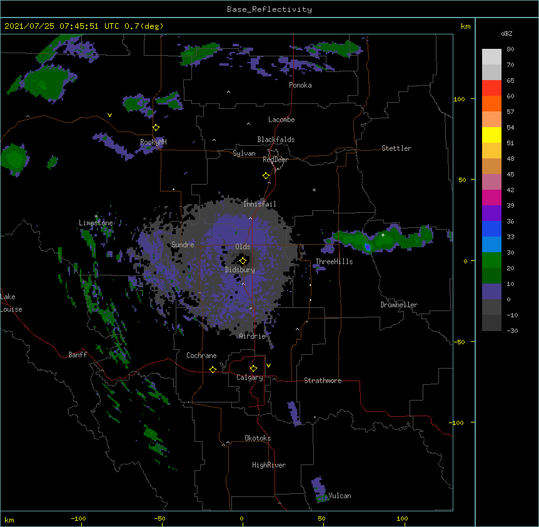The height and width of the screenshot is (527, 539).
Task: Select the Lake Louise label
Action: pyautogui.click(x=11, y=303)
